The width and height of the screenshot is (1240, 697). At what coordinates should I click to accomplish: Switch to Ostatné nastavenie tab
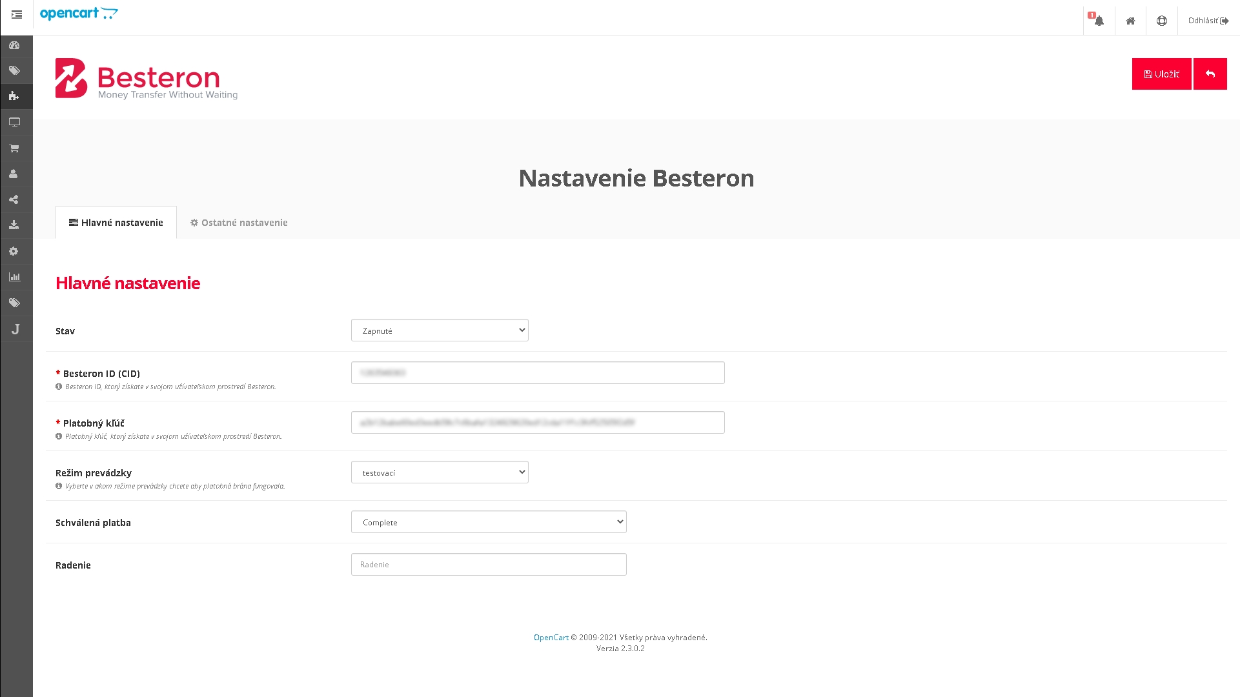click(239, 223)
